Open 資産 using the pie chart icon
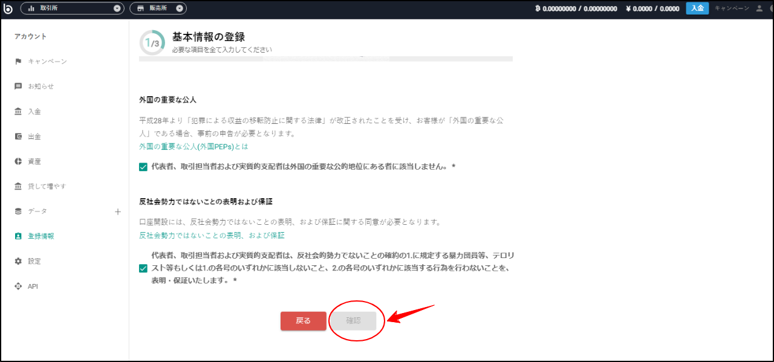This screenshot has height=362, width=774. (x=19, y=161)
